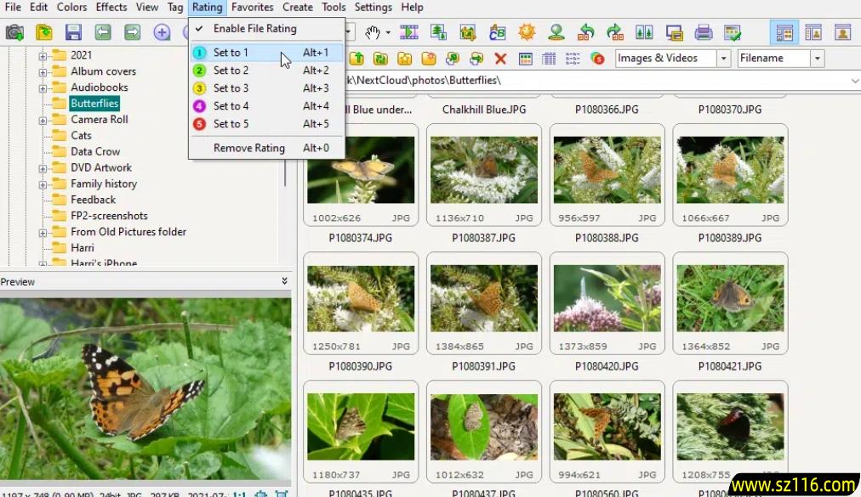Expand the 2021 folder in the tree

[x=43, y=55]
